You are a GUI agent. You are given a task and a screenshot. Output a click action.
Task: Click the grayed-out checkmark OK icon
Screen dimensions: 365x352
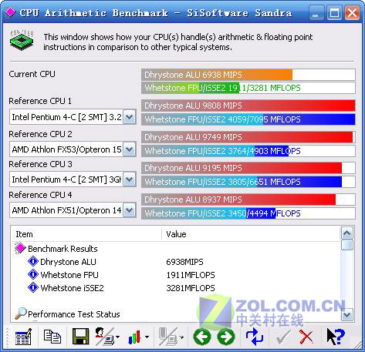(x=282, y=337)
